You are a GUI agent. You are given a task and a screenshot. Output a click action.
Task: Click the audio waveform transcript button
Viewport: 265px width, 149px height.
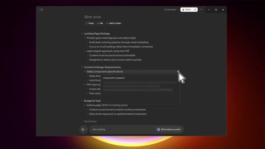pyautogui.click(x=83, y=130)
